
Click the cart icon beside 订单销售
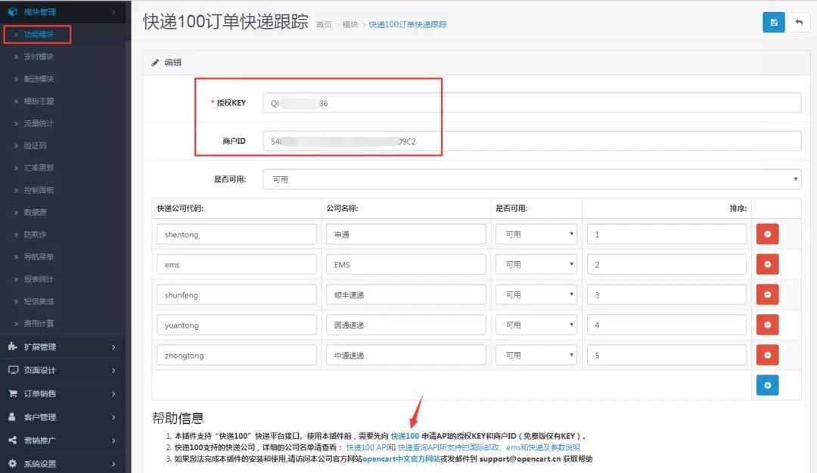(x=13, y=394)
